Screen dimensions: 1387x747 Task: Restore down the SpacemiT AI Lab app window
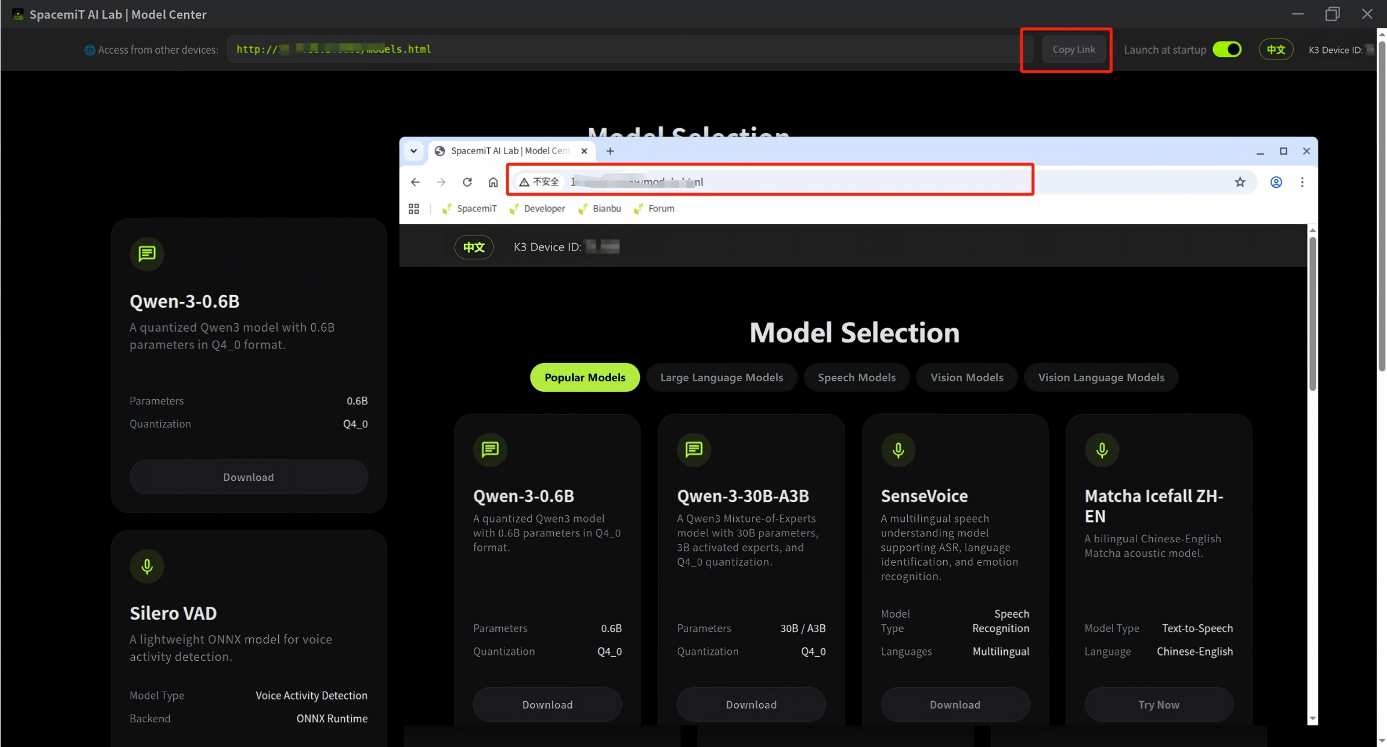point(1332,14)
